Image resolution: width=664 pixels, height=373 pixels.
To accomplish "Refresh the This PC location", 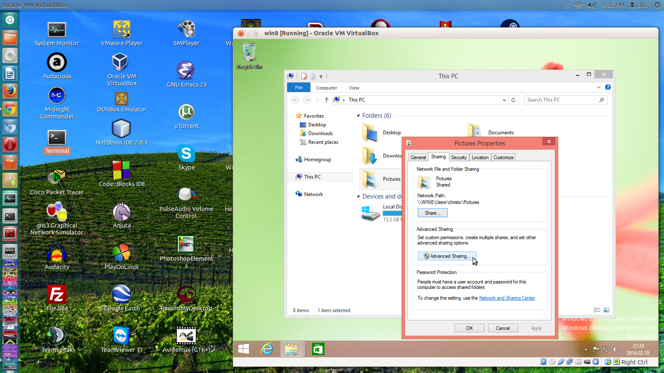I will point(513,100).
